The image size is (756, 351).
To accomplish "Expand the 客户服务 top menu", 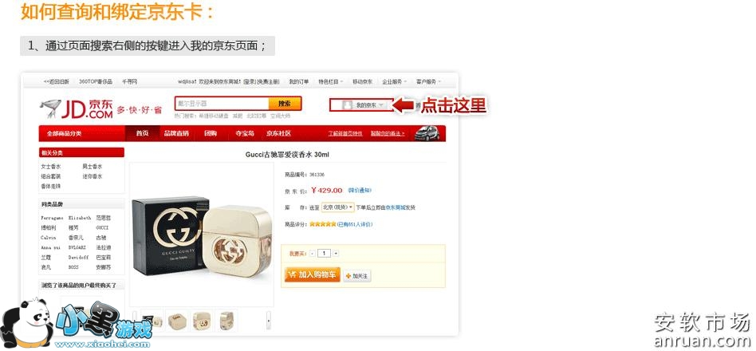I will pos(428,82).
